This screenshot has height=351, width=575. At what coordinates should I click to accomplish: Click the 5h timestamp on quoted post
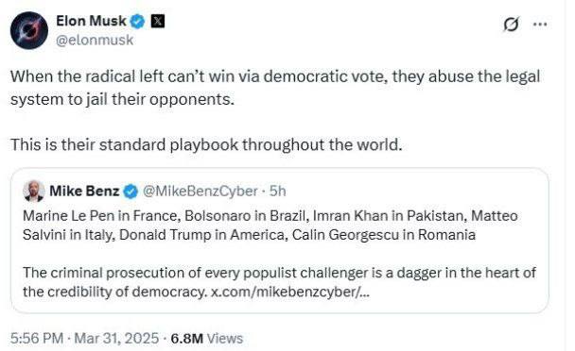pyautogui.click(x=278, y=192)
